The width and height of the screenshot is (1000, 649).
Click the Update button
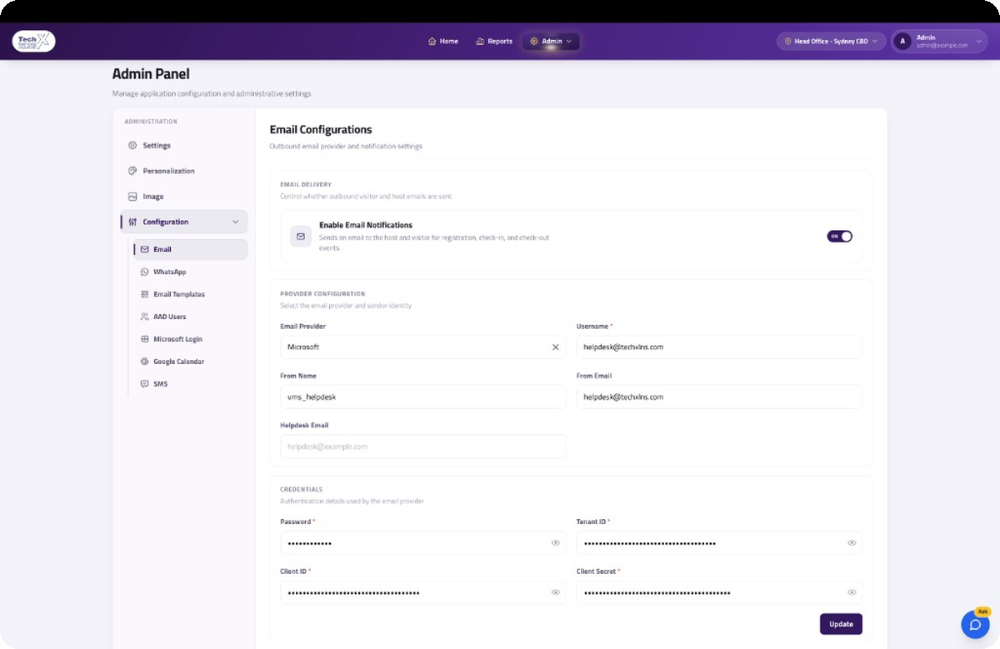pyautogui.click(x=841, y=624)
